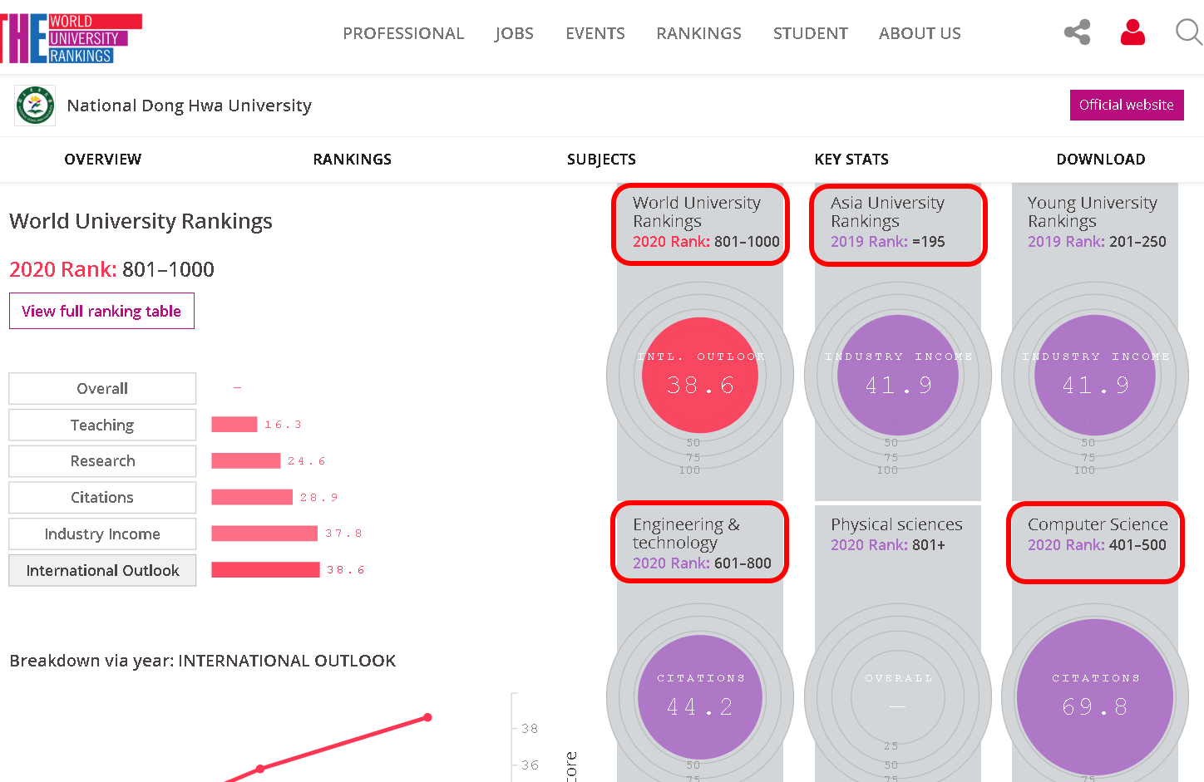
Task: Click the Teaching 16.3 score bar
Action: [234, 425]
